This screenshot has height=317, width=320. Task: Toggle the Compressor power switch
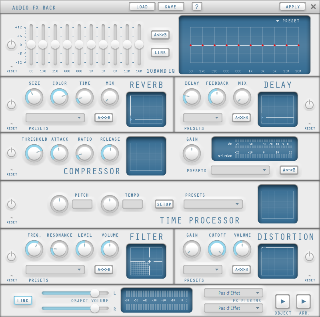point(12,153)
